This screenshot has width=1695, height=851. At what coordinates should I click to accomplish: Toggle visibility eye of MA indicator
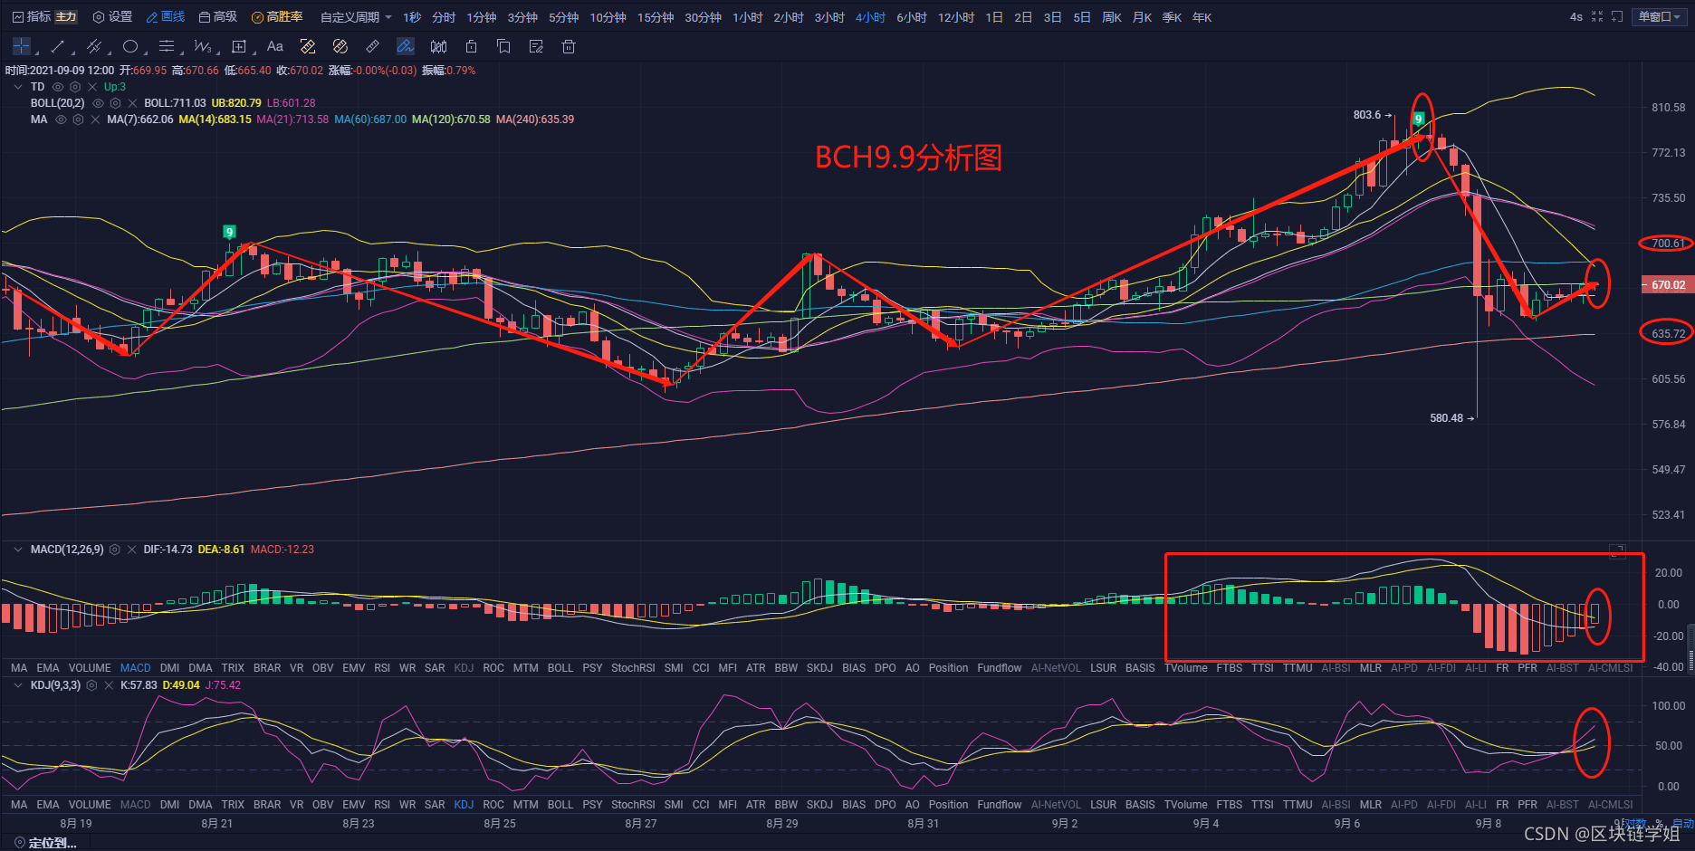click(61, 120)
